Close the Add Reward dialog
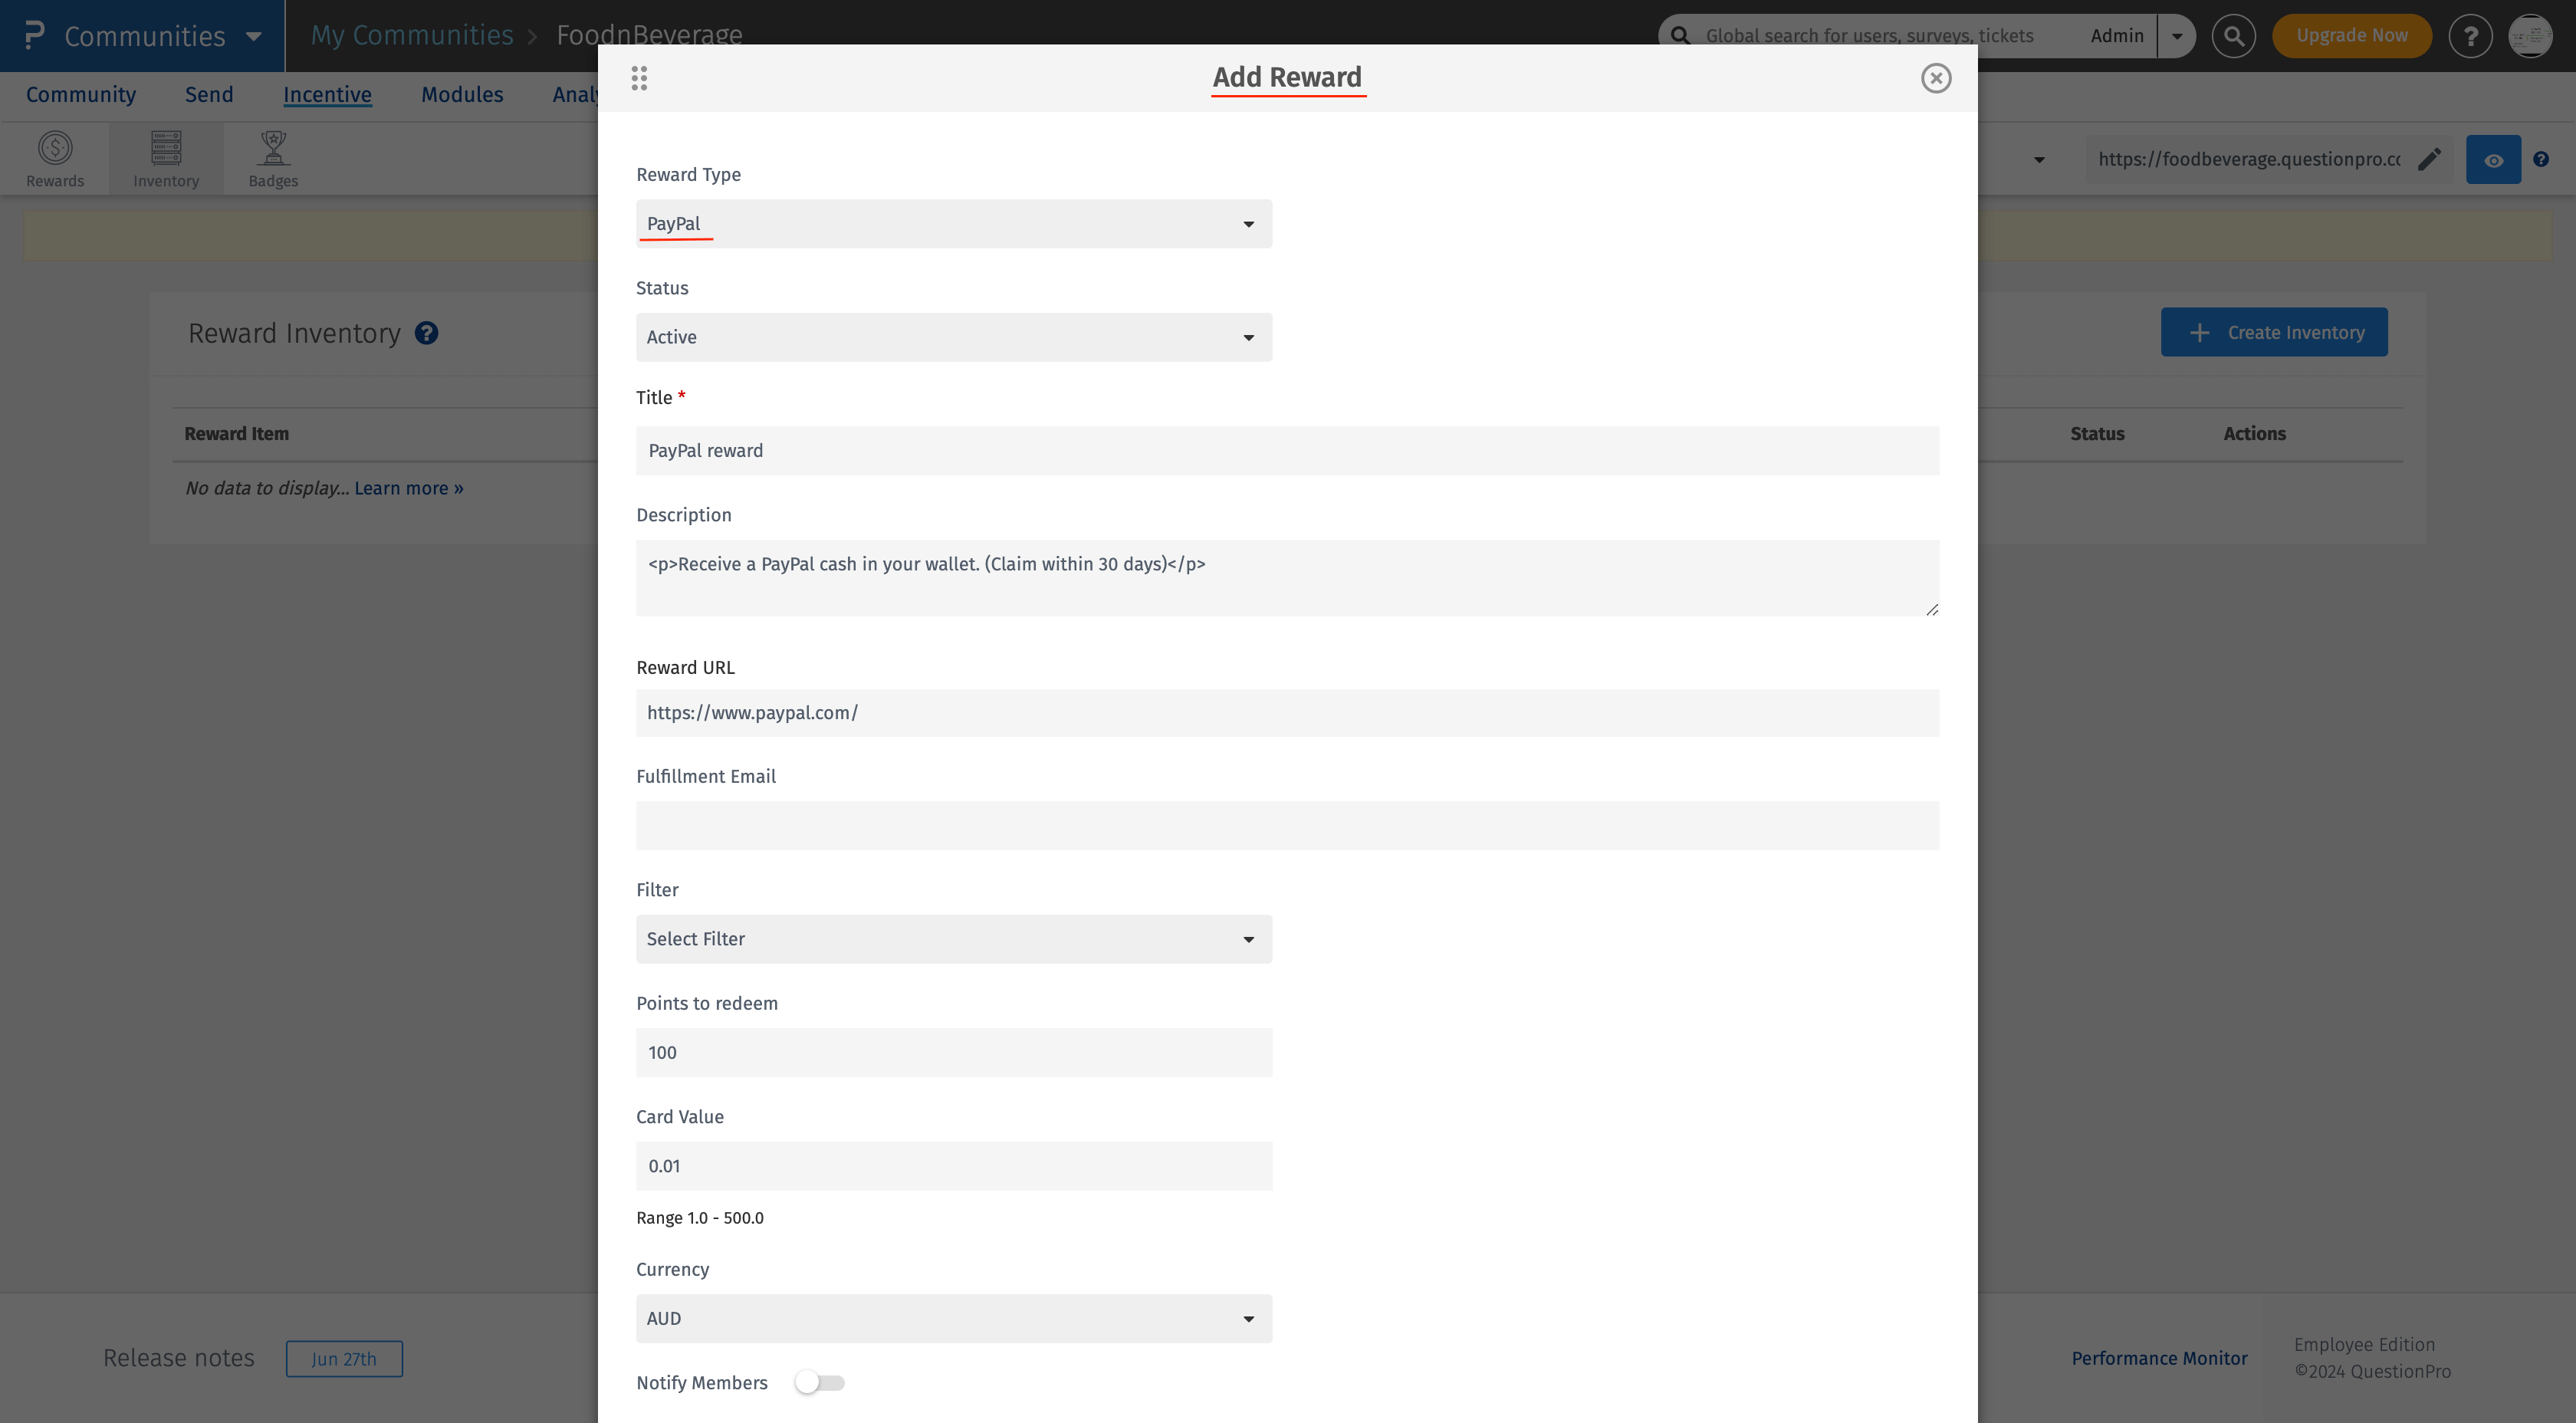This screenshot has height=1423, width=2576. click(x=1935, y=78)
